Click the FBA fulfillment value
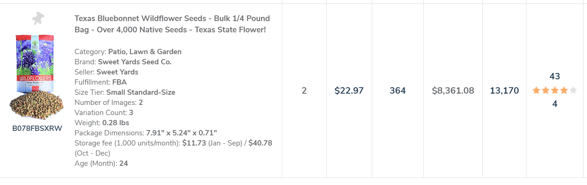Viewport: 587px width, 185px height. 119,82
